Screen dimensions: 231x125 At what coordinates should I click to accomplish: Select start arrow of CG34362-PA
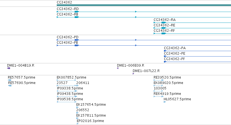(165, 51)
